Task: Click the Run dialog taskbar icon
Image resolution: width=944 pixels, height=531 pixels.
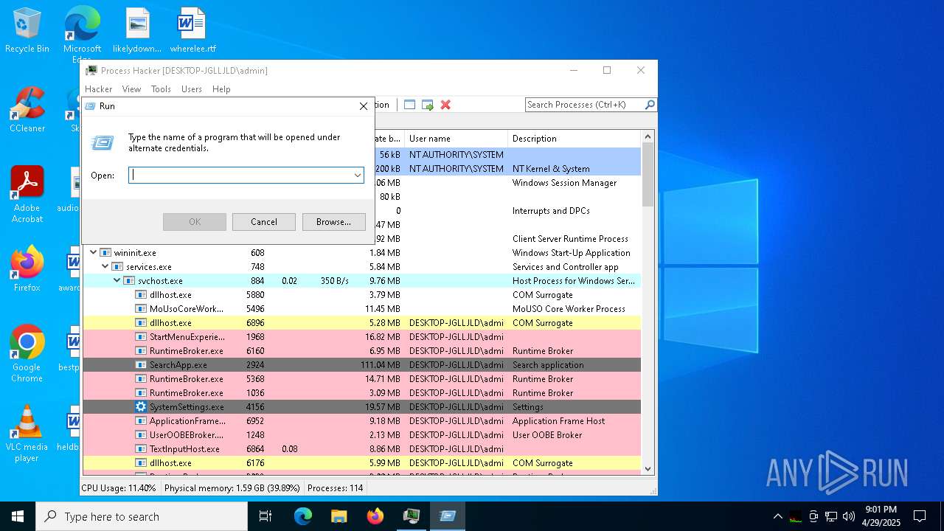Action: coord(448,516)
